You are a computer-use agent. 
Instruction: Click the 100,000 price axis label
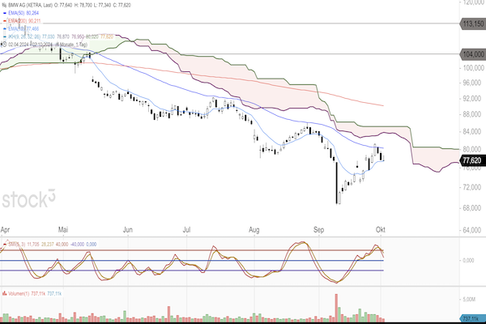tap(473, 68)
